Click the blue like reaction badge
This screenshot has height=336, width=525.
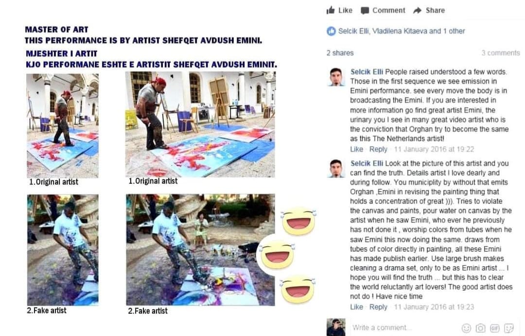pyautogui.click(x=331, y=31)
